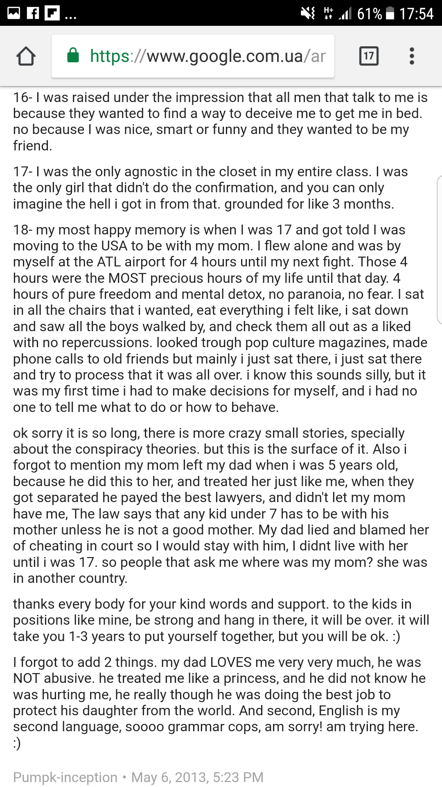
Task: Tap the Chrome home button
Action: [26, 56]
